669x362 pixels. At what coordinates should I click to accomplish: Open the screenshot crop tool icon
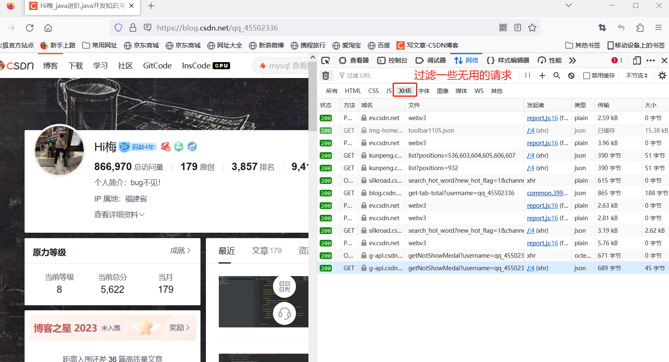[602, 28]
